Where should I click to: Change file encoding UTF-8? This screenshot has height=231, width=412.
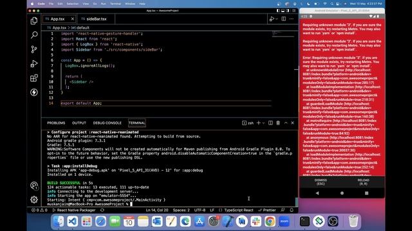click(200, 210)
